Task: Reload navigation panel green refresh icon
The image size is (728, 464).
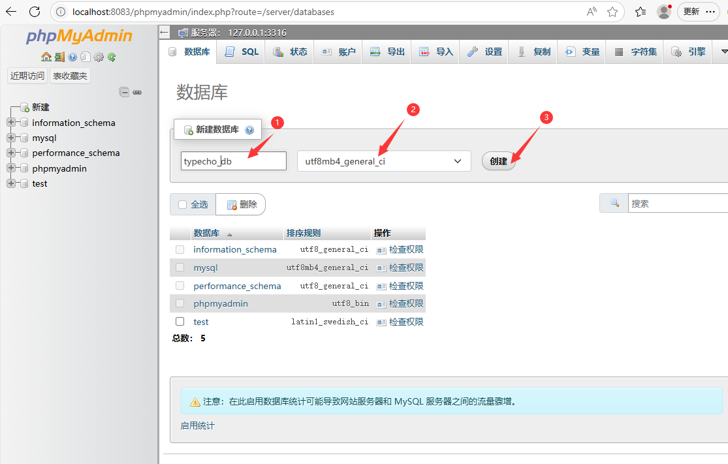Action: coord(112,57)
